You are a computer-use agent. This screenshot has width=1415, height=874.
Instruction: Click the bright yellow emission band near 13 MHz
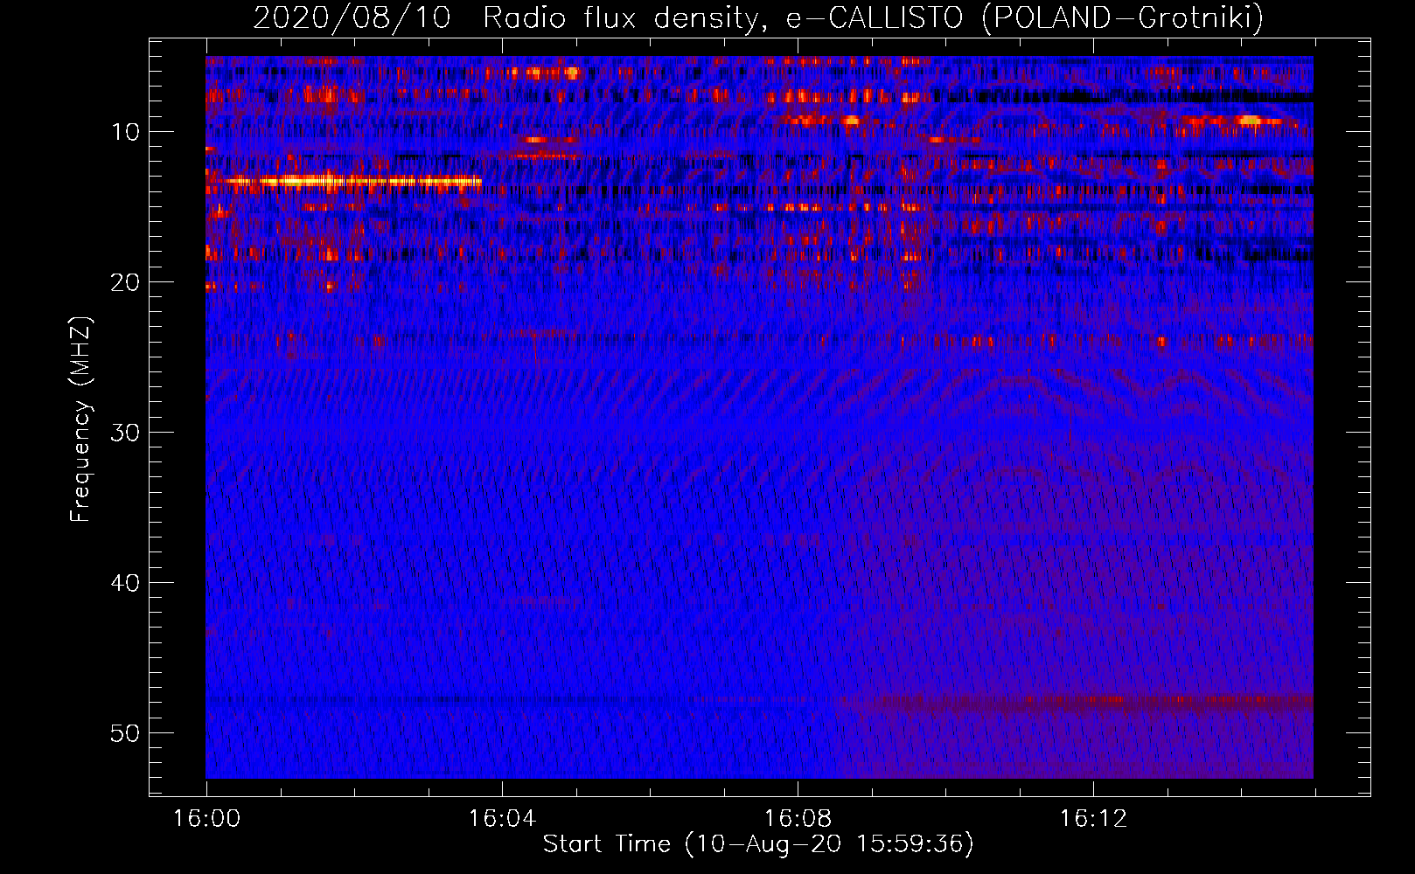[345, 182]
